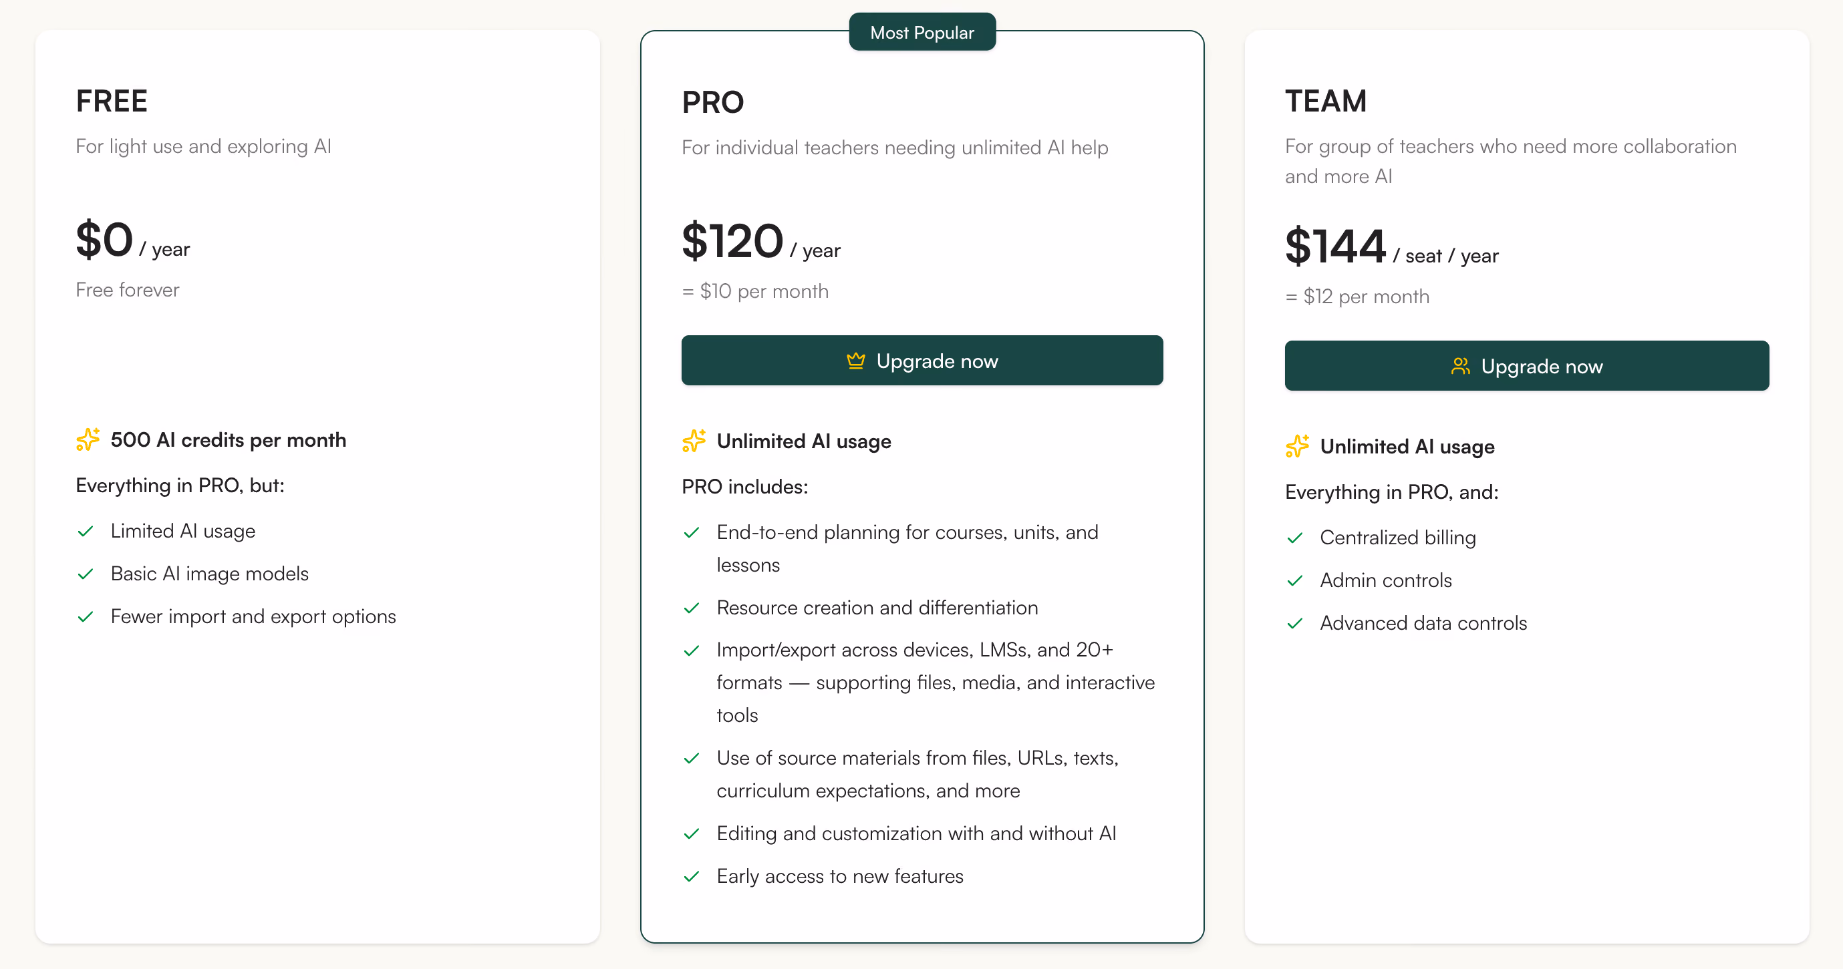Select the FREE plan heading
The image size is (1843, 969).
(112, 101)
